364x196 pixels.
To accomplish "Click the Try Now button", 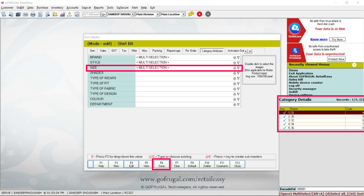I will (x=337, y=39).
